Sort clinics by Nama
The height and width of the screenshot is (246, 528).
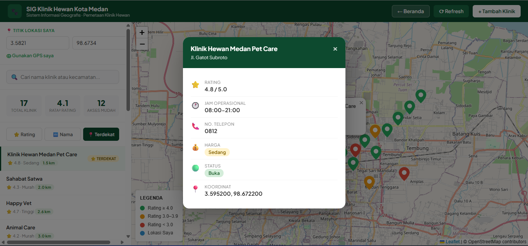pos(63,134)
